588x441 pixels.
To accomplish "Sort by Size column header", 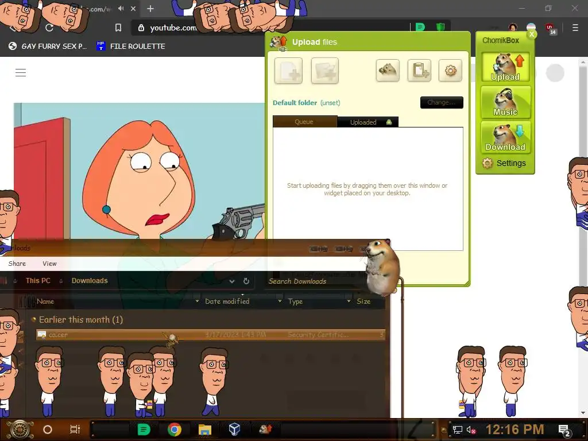I will pyautogui.click(x=363, y=301).
